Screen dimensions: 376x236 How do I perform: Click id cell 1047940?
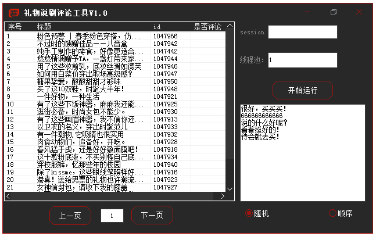166,165
